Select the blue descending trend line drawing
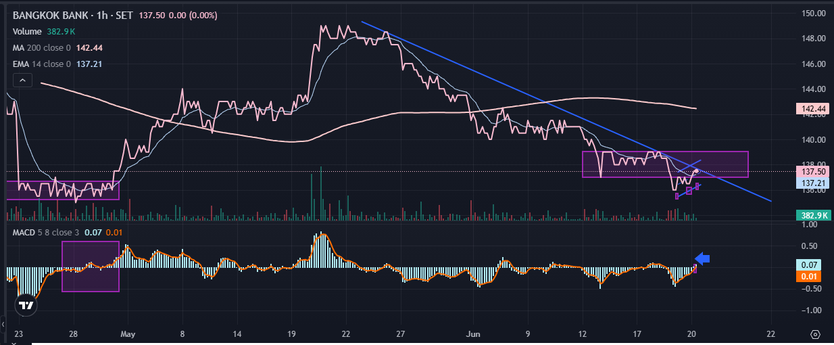 tap(566, 112)
